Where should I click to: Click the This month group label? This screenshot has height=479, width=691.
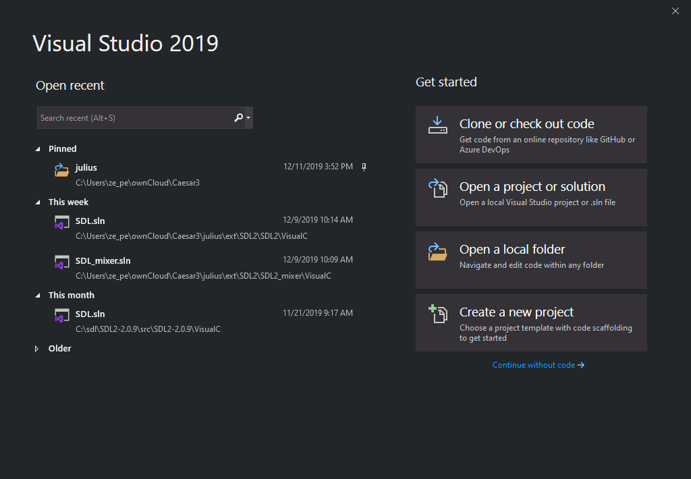pos(72,295)
